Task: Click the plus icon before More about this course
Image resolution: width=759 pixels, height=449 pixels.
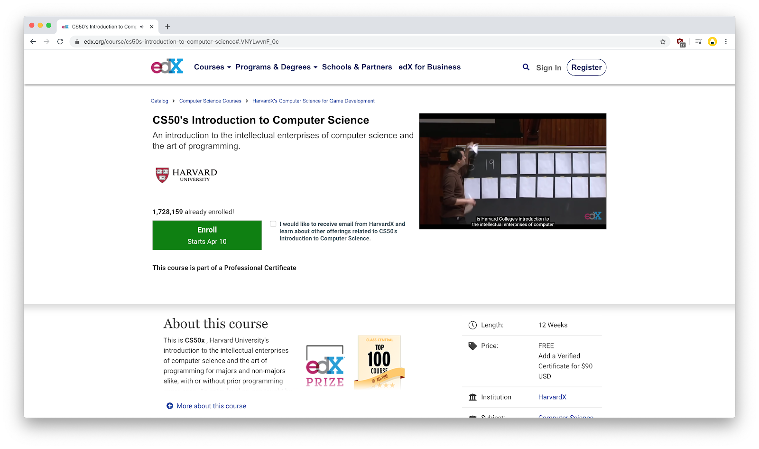Action: coord(170,406)
